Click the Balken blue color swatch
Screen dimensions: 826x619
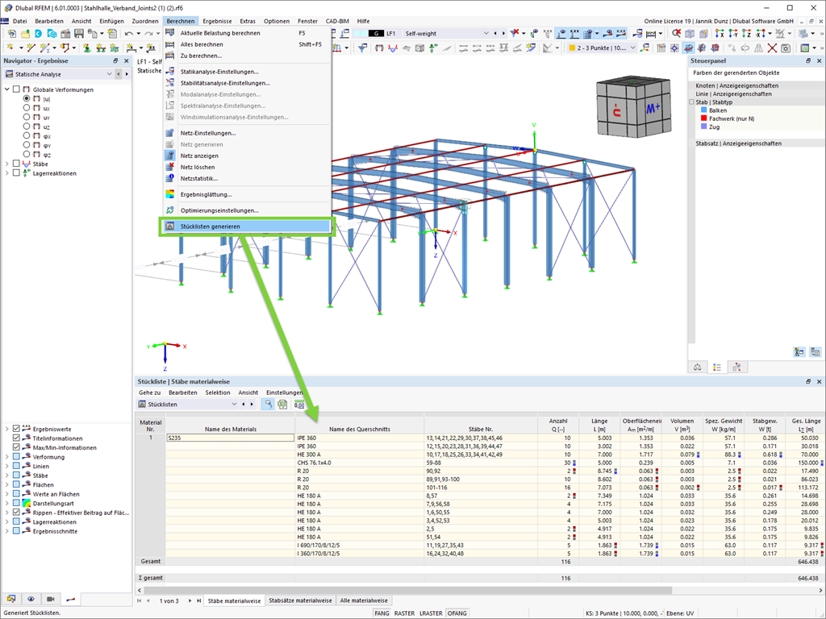(x=703, y=110)
